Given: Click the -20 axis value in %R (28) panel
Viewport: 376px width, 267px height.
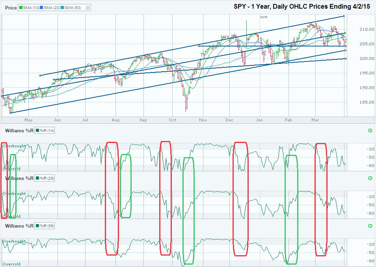Looking at the screenshot, I should tap(370, 197).
